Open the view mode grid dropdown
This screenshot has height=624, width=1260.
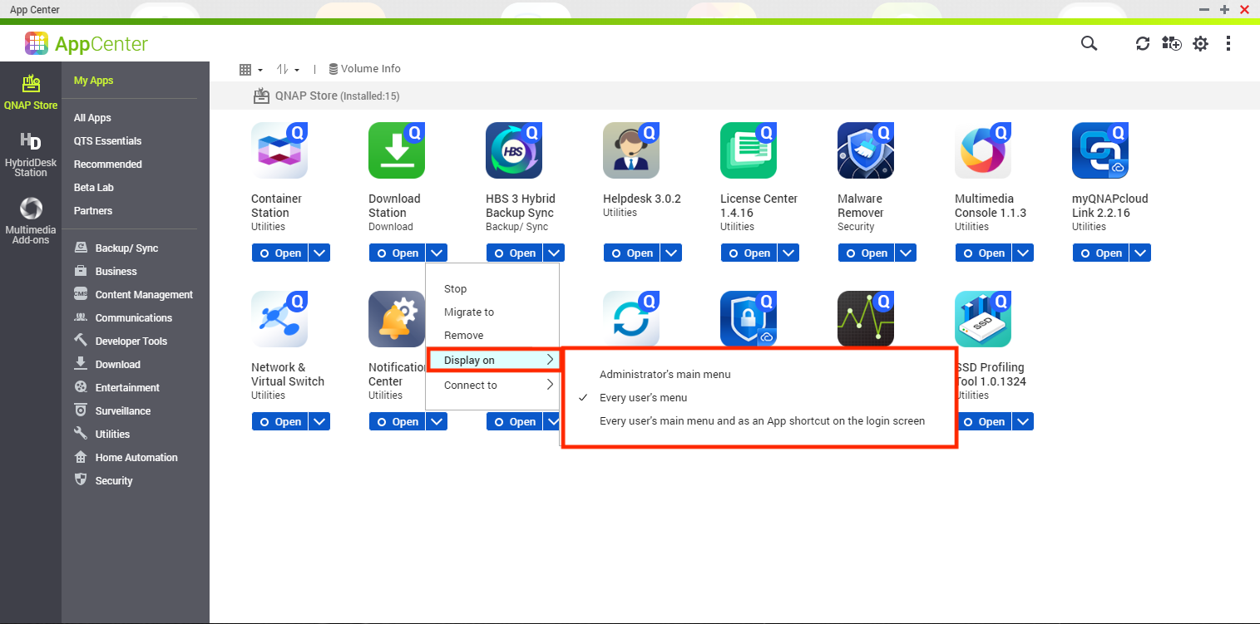pyautogui.click(x=250, y=70)
